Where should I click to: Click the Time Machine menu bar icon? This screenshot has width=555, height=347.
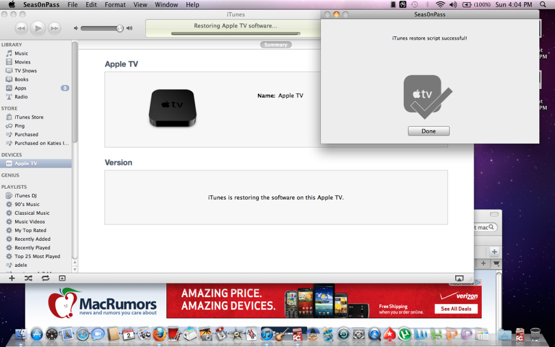pyautogui.click(x=414, y=4)
